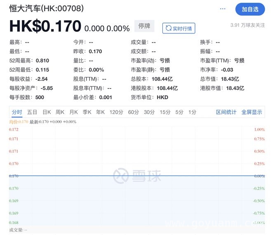Open the 30分 chart tab
The image size is (272, 235).
click(149, 112)
